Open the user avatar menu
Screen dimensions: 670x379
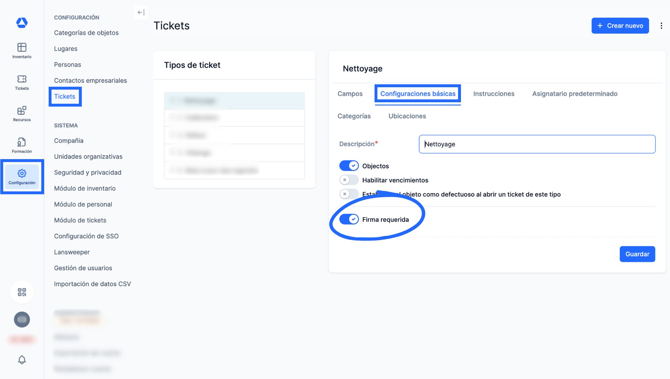click(x=22, y=320)
